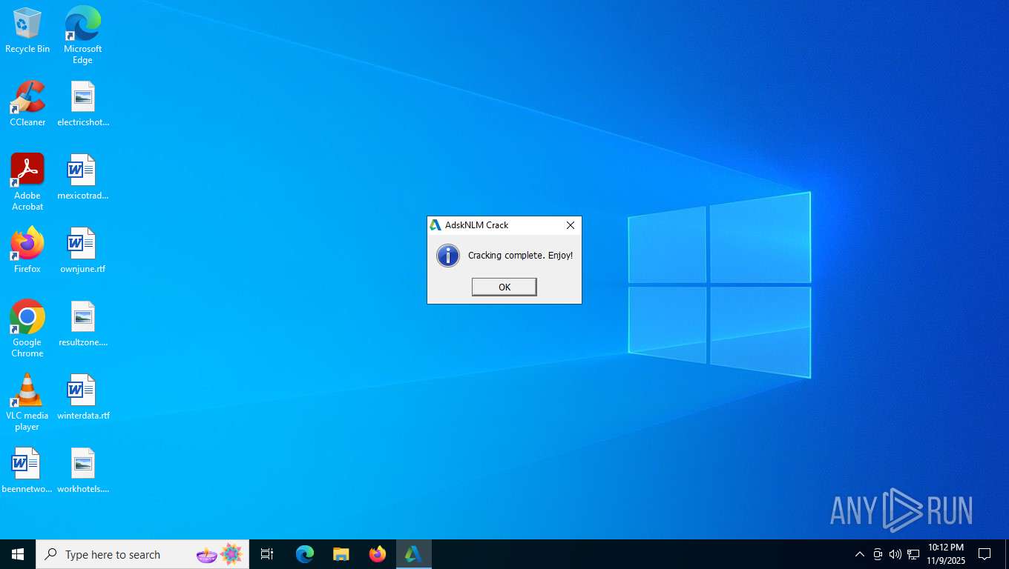This screenshot has width=1009, height=569.
Task: Click the Diwali search highlight icon
Action: pyautogui.click(x=220, y=554)
